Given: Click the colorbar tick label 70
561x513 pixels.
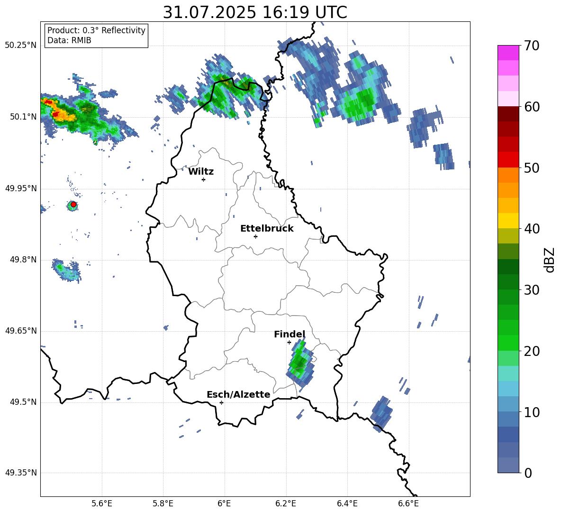Looking at the screenshot, I should [532, 46].
